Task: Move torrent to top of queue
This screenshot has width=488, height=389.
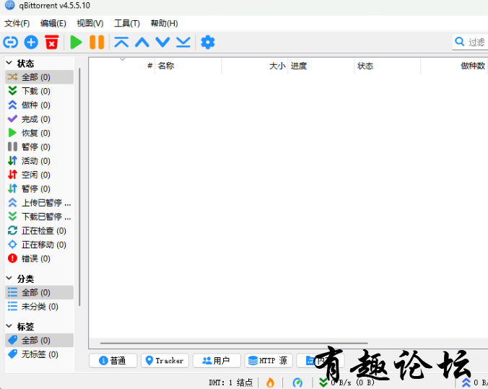Action: (121, 42)
